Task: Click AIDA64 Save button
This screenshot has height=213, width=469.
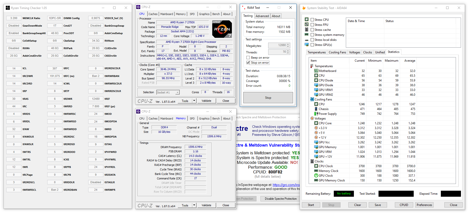Action: coord(378,205)
